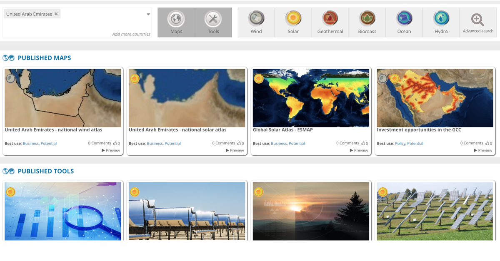Open the national wind atlas map thumbnail
Viewport: 500px width, 261px height.
point(63,98)
